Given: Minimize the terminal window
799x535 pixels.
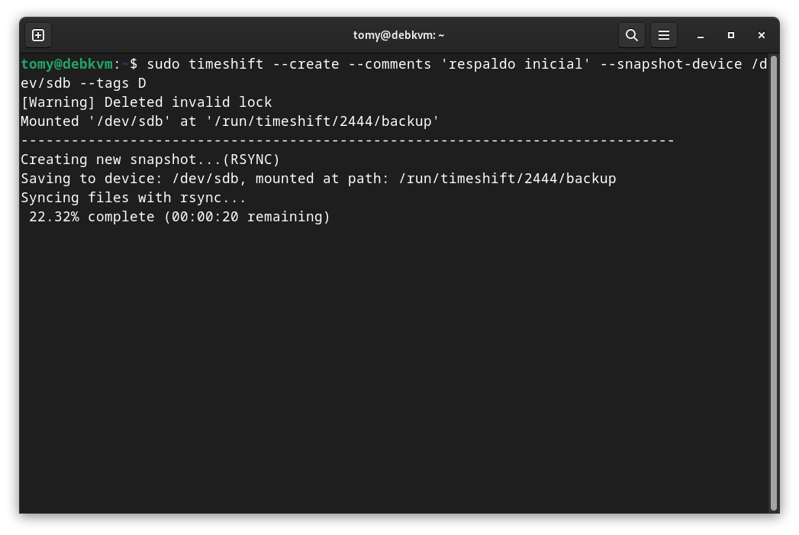Looking at the screenshot, I should click(701, 35).
